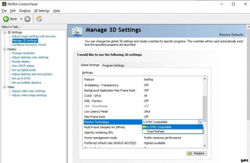Select the Monitor Technology feature row
The width and height of the screenshot is (250, 163).
[113, 122]
